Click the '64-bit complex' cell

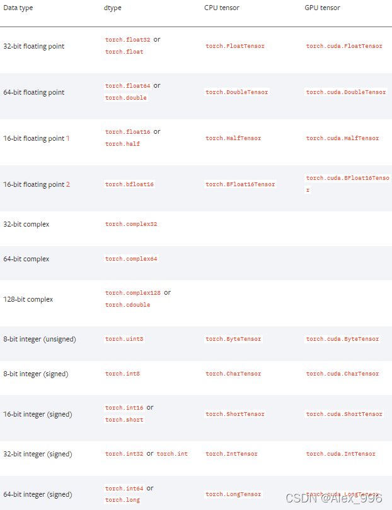pos(26,259)
